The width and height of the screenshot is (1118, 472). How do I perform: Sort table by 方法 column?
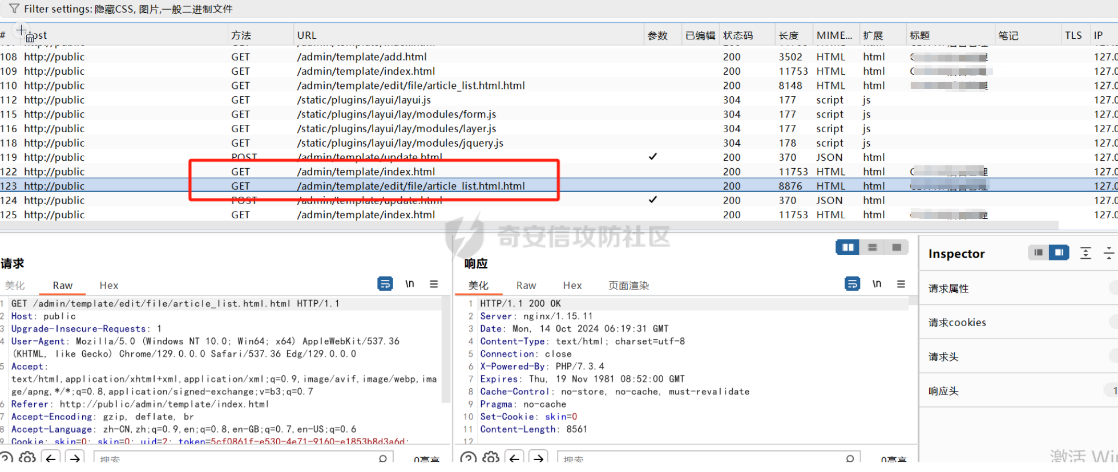pos(260,35)
